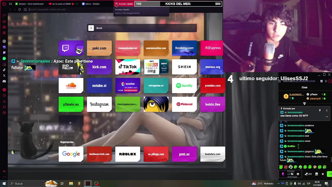This screenshot has width=332, height=187.
Task: Open Instagram in Opera sidebar
Action: pyautogui.click(x=4, y=64)
